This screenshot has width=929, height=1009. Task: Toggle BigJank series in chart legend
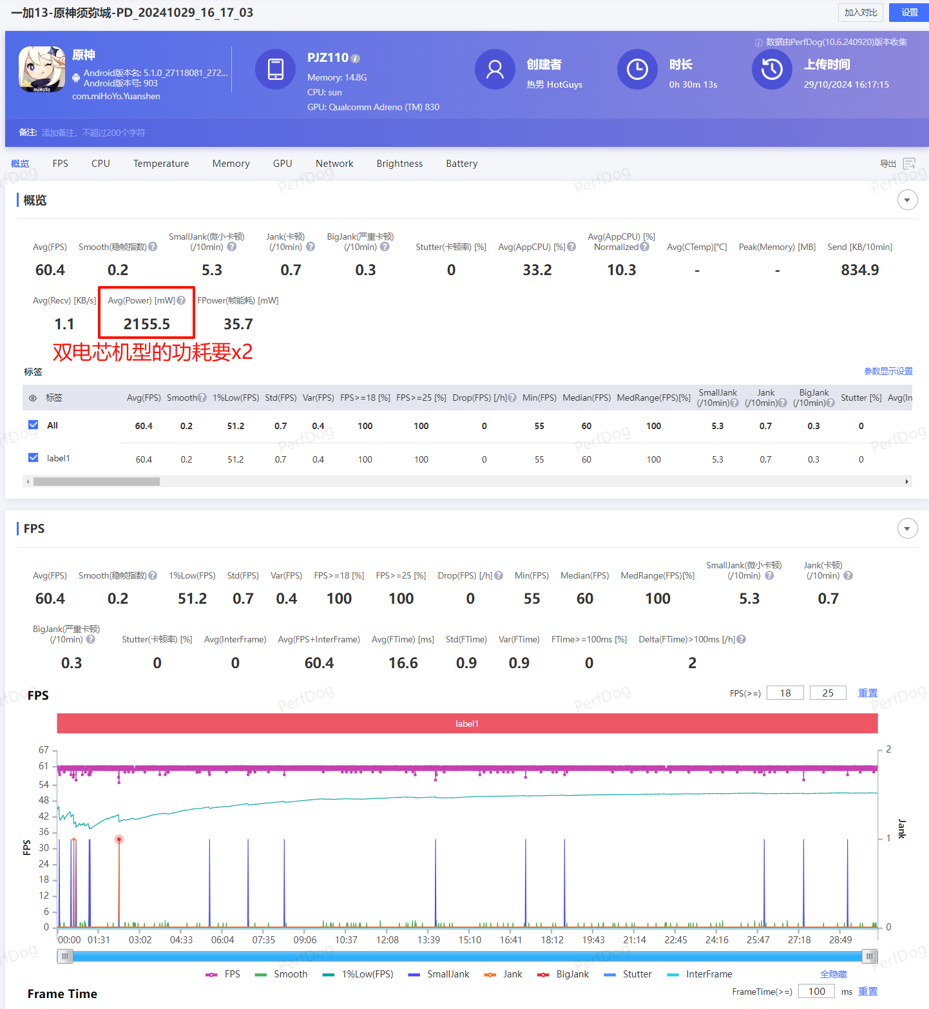[x=563, y=974]
